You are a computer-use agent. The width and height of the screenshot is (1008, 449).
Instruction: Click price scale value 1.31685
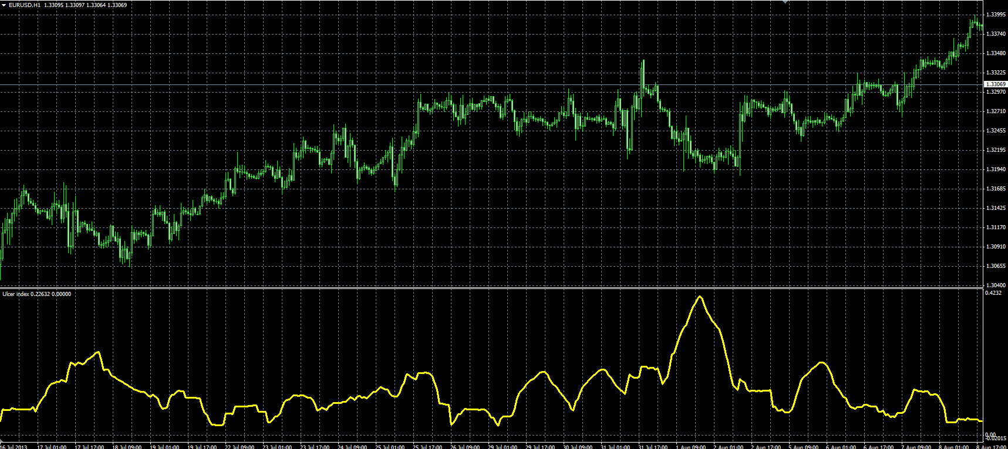pyautogui.click(x=996, y=189)
